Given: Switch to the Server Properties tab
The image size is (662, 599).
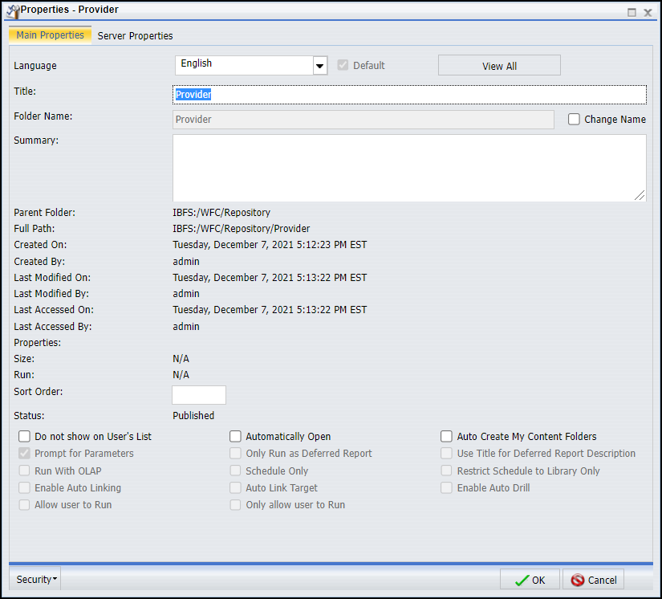Looking at the screenshot, I should pos(135,35).
